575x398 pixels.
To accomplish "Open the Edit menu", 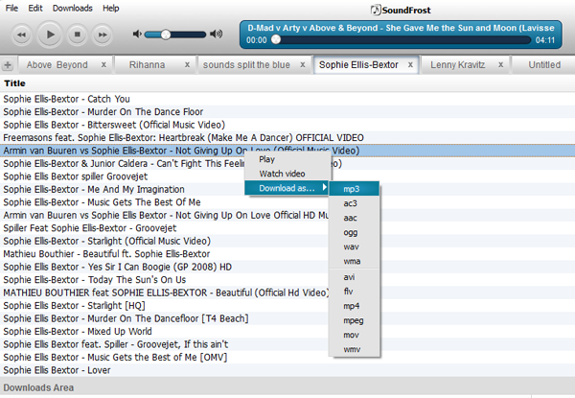I will (35, 8).
